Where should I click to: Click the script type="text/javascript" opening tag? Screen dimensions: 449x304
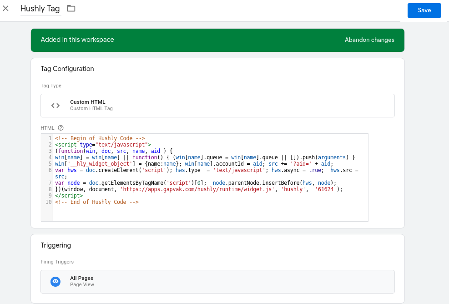point(103,145)
